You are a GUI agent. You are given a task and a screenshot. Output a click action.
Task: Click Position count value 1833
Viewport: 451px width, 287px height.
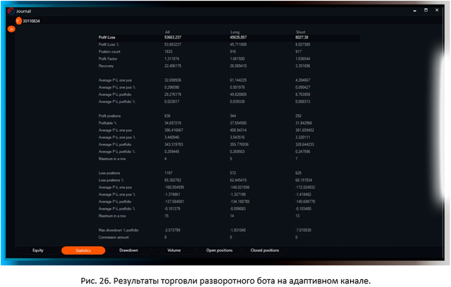click(168, 51)
